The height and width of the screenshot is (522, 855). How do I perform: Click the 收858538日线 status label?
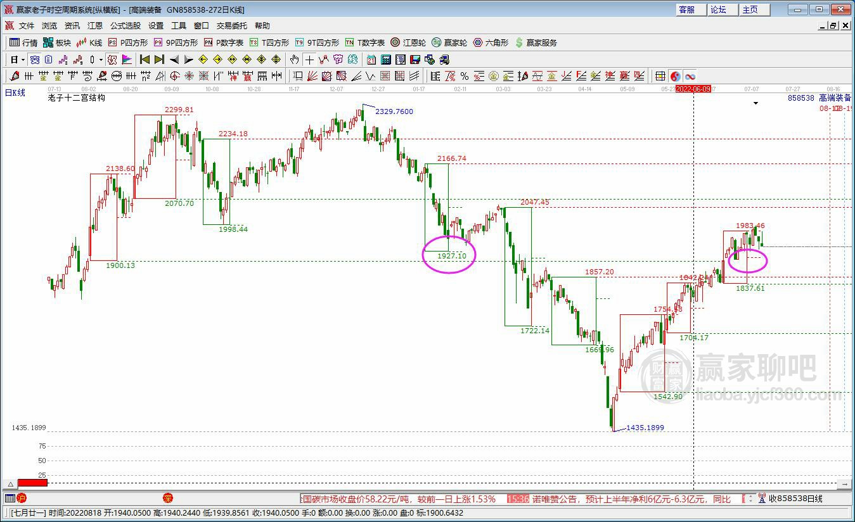click(795, 499)
